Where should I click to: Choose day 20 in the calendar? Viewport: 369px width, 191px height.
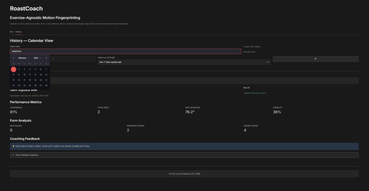click(x=41, y=80)
